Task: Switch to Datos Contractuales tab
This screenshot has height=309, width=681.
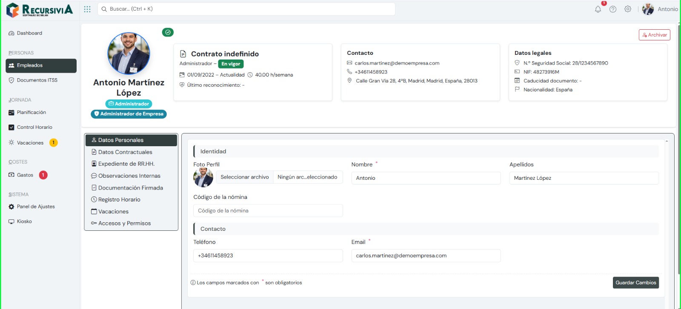Action: pyautogui.click(x=125, y=152)
